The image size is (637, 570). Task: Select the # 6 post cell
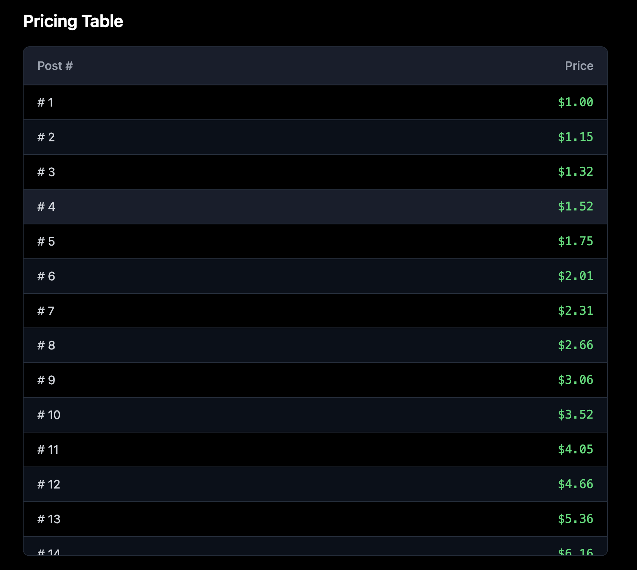(x=46, y=276)
